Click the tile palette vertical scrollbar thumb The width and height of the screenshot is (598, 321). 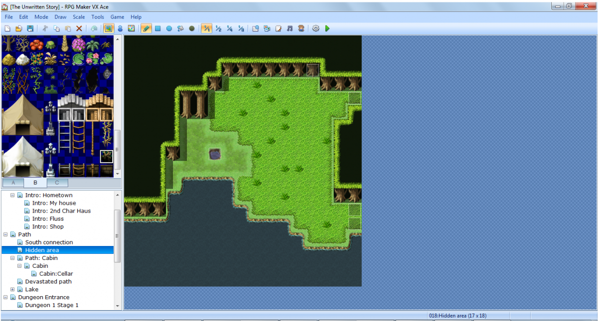(118, 151)
